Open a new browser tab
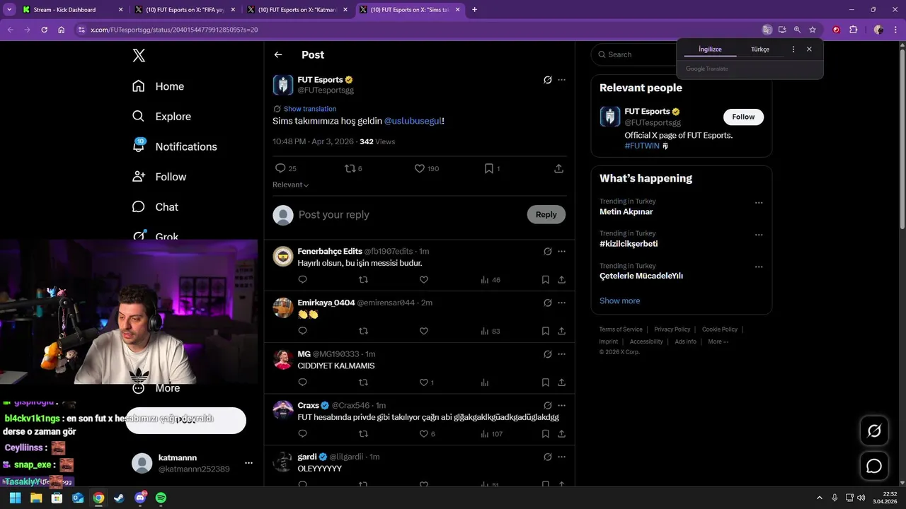906x509 pixels. pos(474,10)
